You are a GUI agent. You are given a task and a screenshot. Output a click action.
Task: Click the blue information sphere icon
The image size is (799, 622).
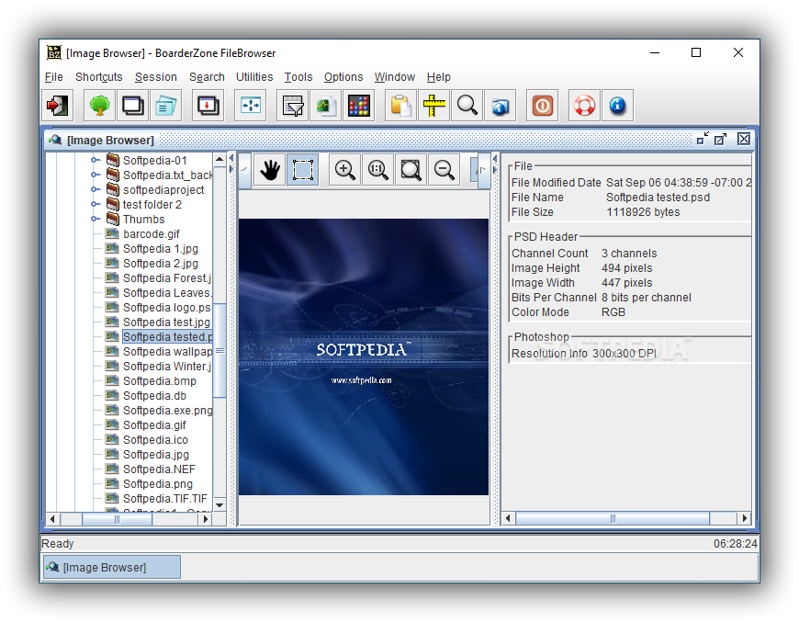[617, 106]
